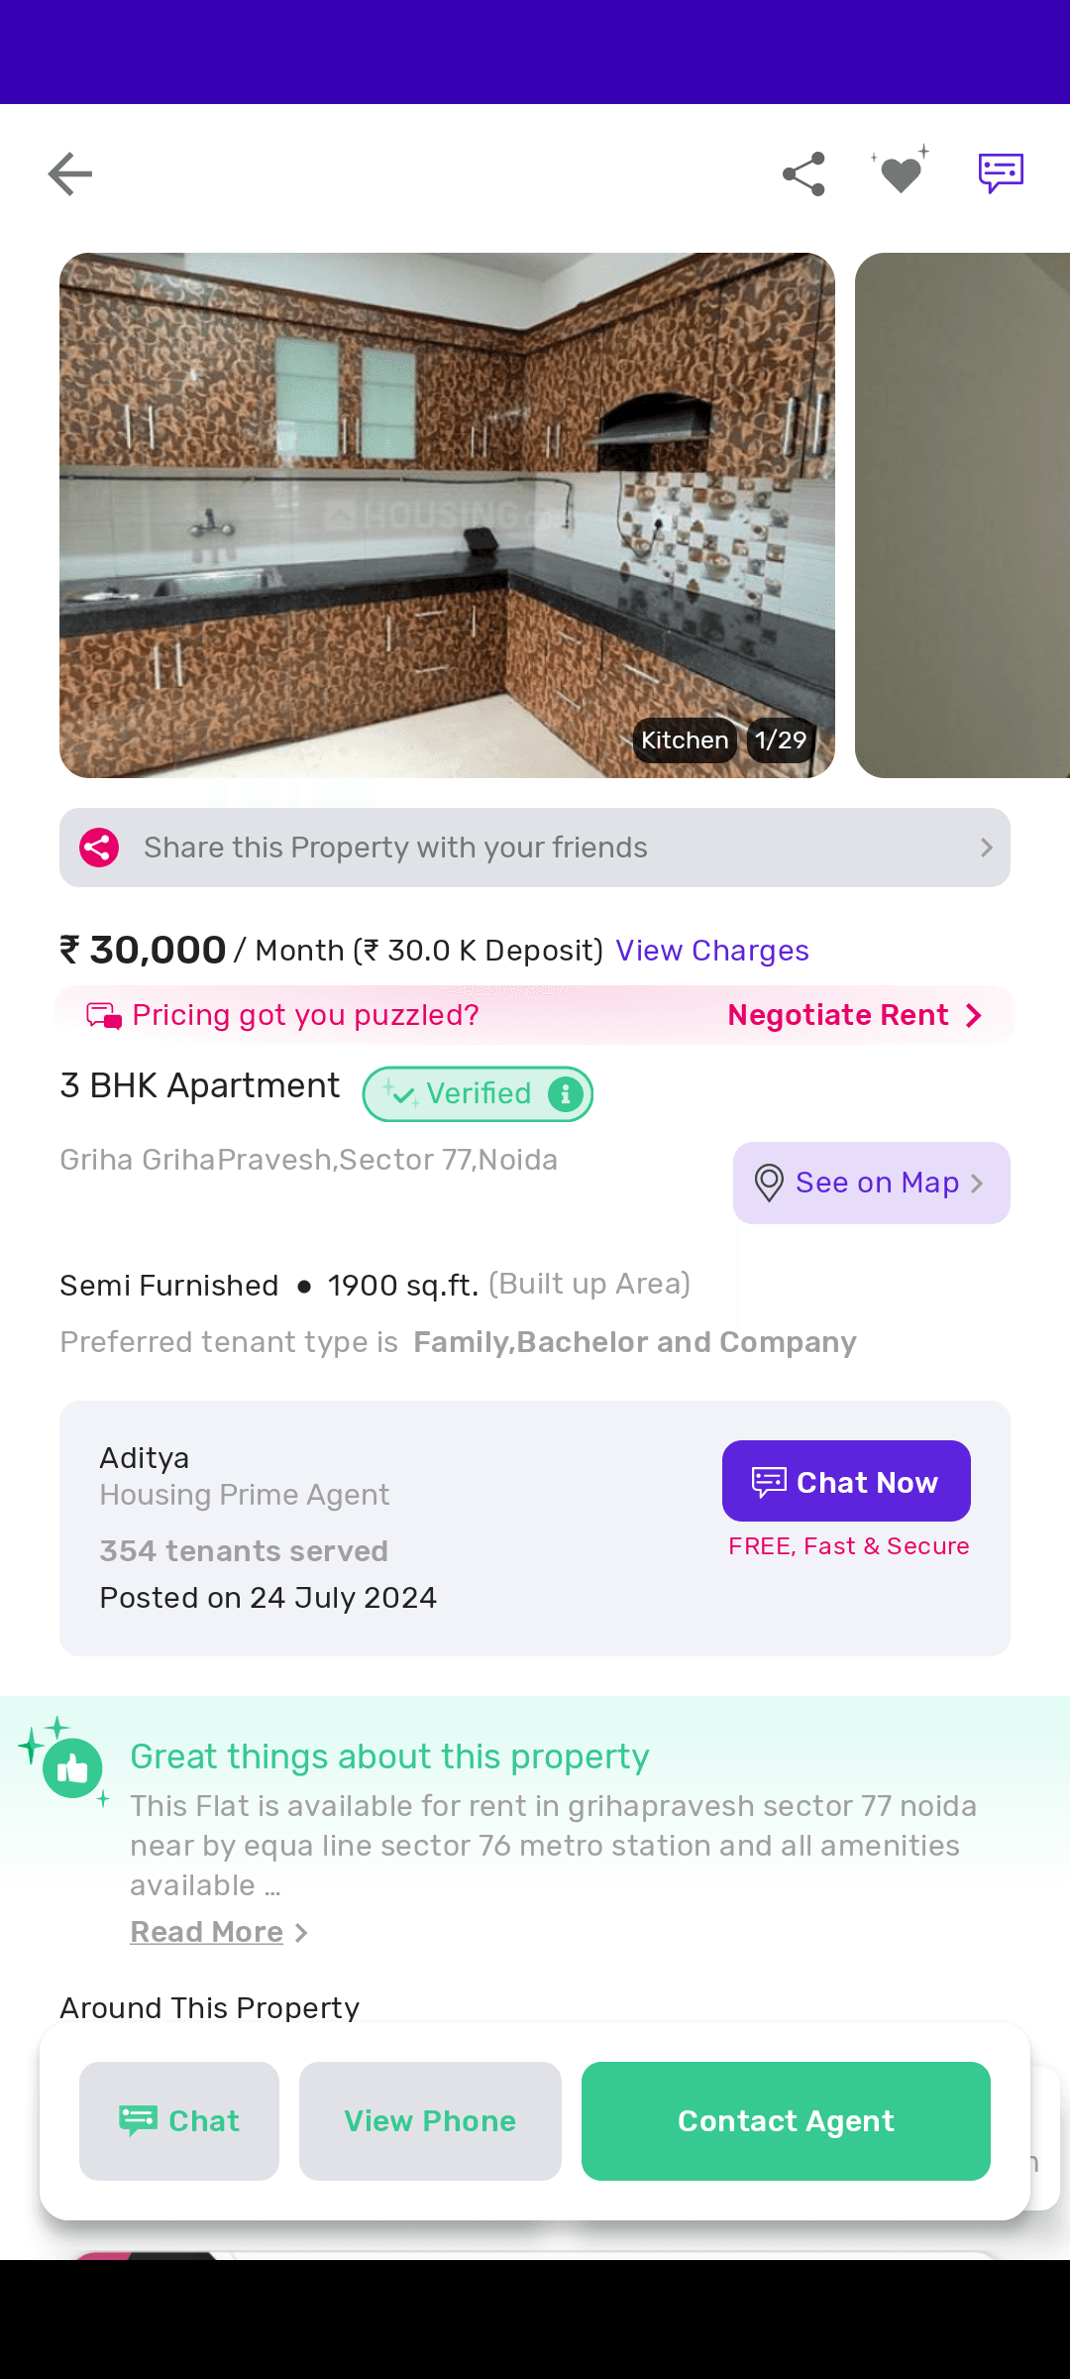1070x2379 pixels.
Task: Open the Kitchen photo thumbnail
Action: coord(447,515)
